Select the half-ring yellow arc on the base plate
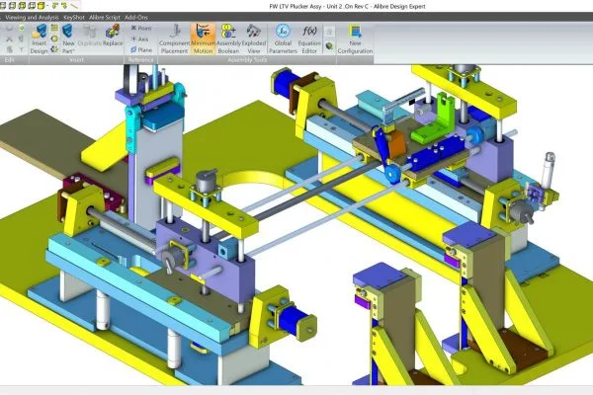 coord(255,179)
